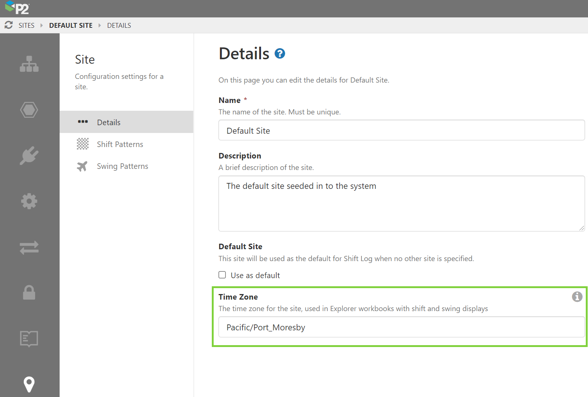Open the plug connector icon in sidebar

(x=29, y=156)
